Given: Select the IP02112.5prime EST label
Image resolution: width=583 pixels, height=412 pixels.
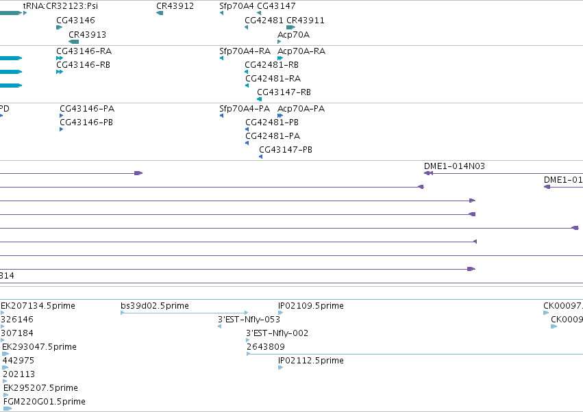Looking at the screenshot, I should tap(311, 361).
